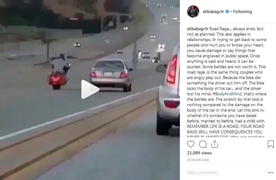Click the Add a comment field
Image resolution: width=276 pixels, height=180 pixels.
click(x=226, y=172)
